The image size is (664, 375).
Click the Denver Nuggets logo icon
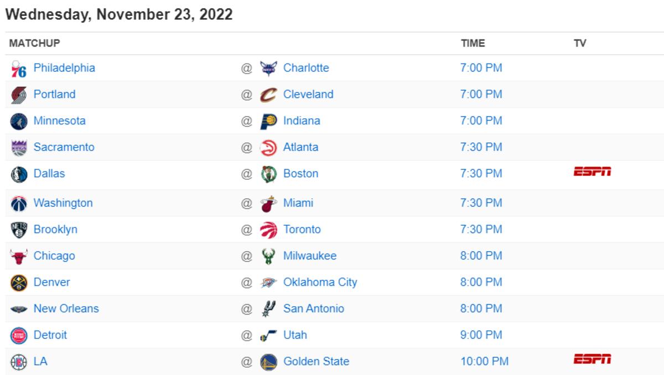pyautogui.click(x=19, y=283)
